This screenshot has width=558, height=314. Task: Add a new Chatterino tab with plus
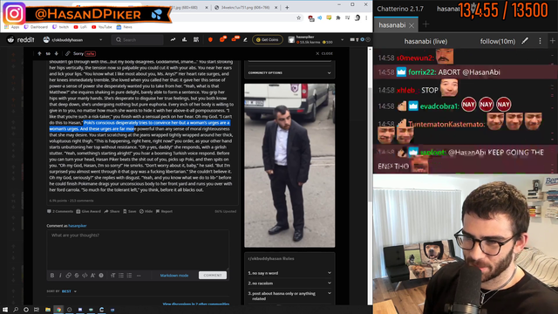click(x=426, y=24)
